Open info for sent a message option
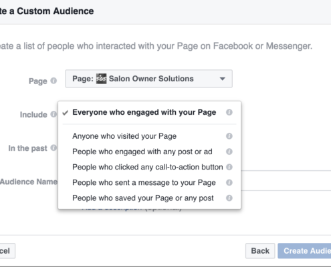 pyautogui.click(x=229, y=183)
